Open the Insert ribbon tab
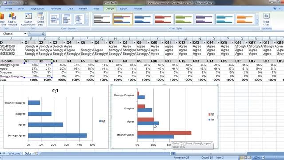284x160 pixels. click(x=21, y=8)
